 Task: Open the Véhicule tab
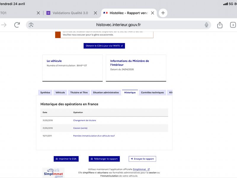coord(60,93)
